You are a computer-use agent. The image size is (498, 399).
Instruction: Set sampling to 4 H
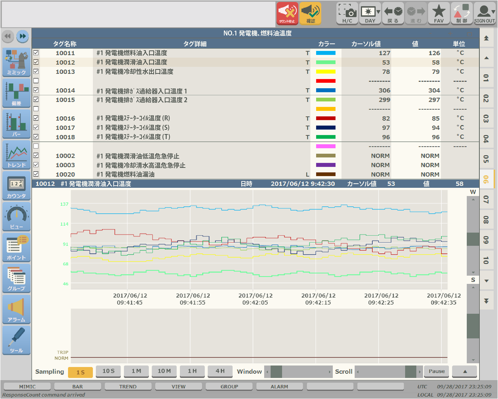tap(220, 371)
